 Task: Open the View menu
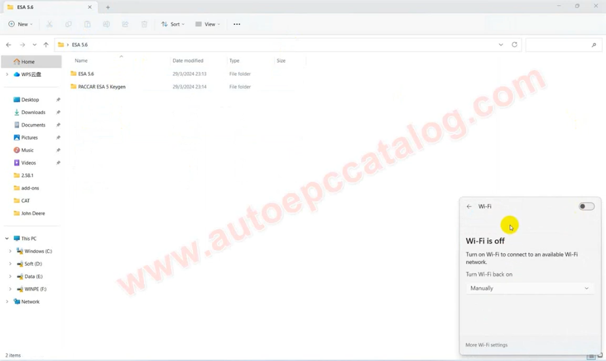click(208, 24)
